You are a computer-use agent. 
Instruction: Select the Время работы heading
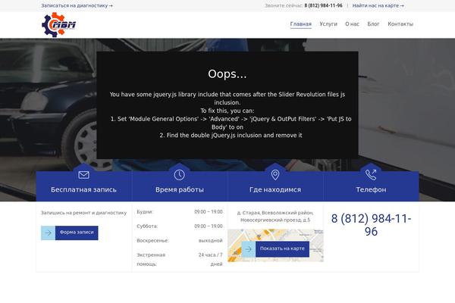179,189
